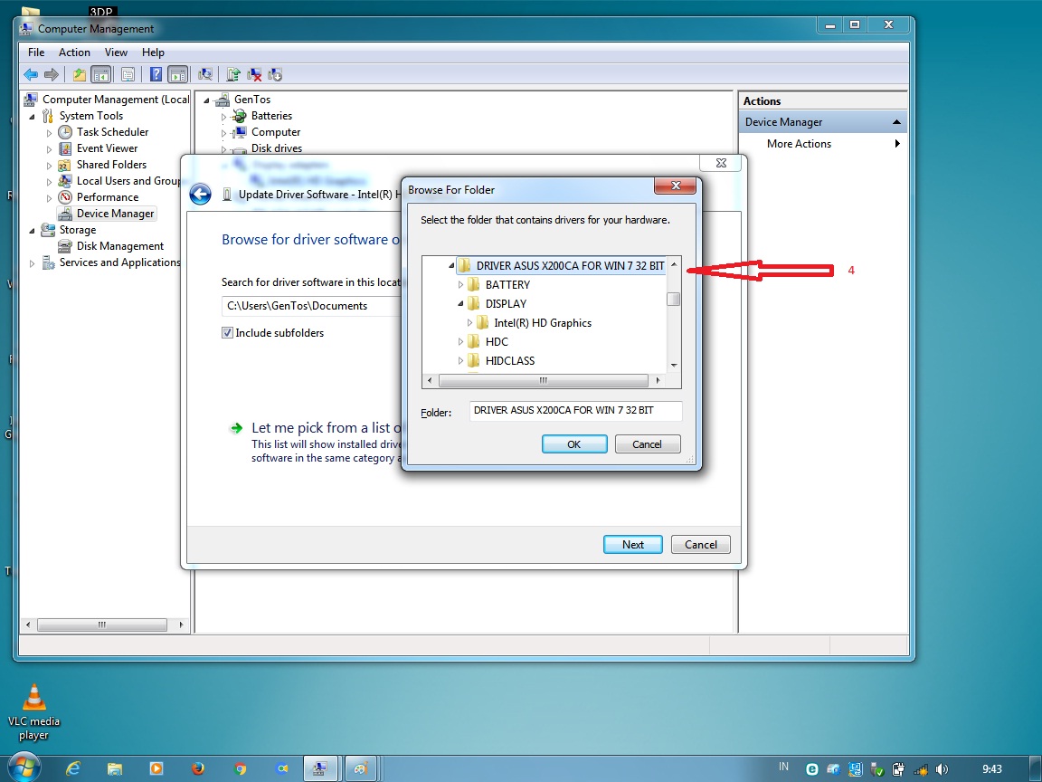Viewport: 1042px width, 782px height.
Task: Collapse the Storage tree node
Action: pyautogui.click(x=32, y=231)
